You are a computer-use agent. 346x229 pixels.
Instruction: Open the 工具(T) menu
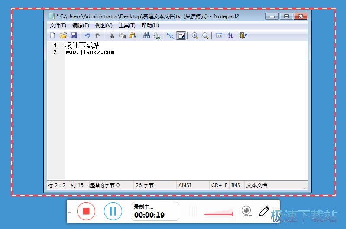coord(127,25)
